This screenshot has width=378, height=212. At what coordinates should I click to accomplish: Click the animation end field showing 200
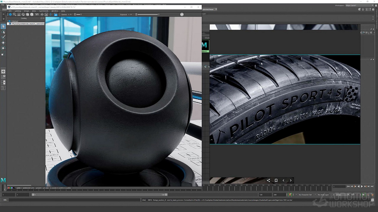pyautogui.click(x=279, y=195)
